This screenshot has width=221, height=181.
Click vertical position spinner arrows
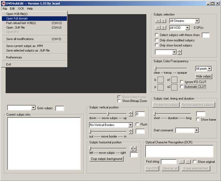point(131,114)
